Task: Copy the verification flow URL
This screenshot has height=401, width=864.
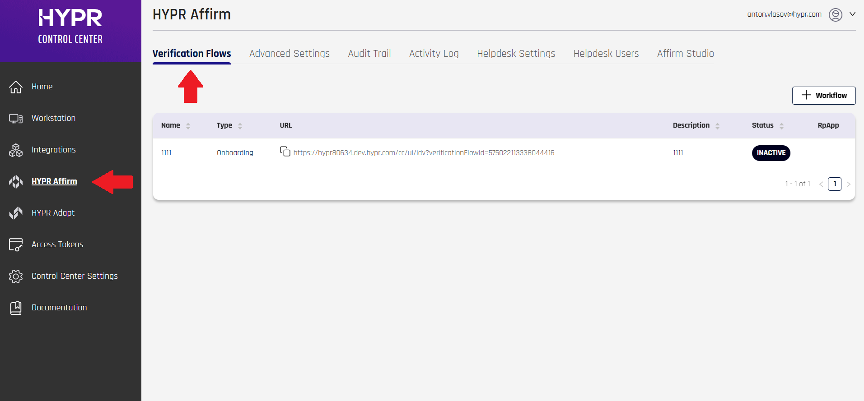Action: tap(285, 152)
